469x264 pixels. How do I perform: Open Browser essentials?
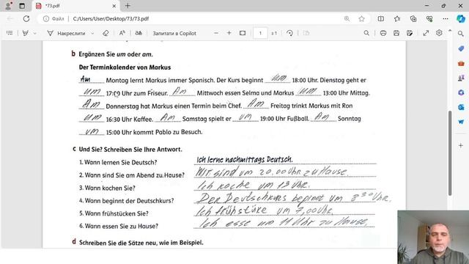tap(429, 18)
